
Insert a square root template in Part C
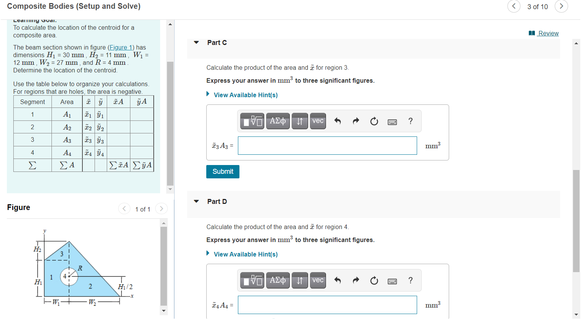[252, 121]
